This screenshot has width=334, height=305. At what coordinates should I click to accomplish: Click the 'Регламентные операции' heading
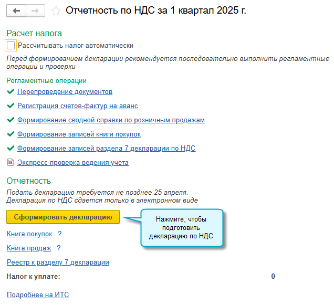(x=46, y=81)
